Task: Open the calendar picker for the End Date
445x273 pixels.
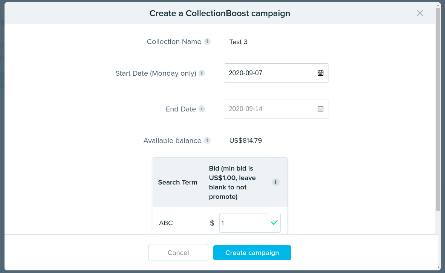Action: coord(320,108)
